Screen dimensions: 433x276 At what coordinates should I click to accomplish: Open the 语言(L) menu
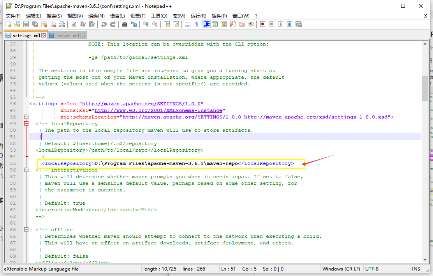pos(117,16)
